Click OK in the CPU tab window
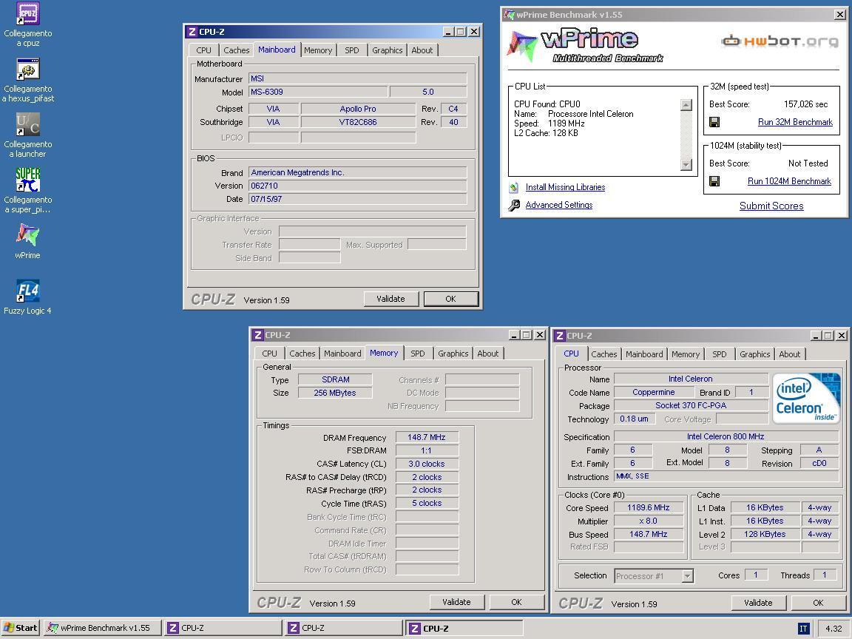This screenshot has width=852, height=639. pos(818,603)
